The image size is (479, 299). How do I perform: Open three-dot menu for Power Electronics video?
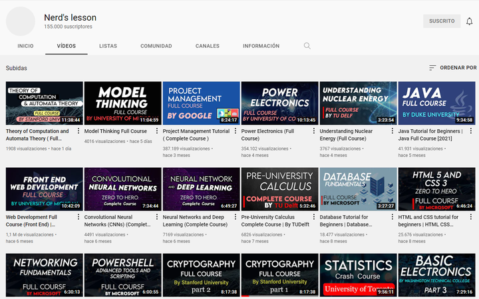[x=314, y=131]
